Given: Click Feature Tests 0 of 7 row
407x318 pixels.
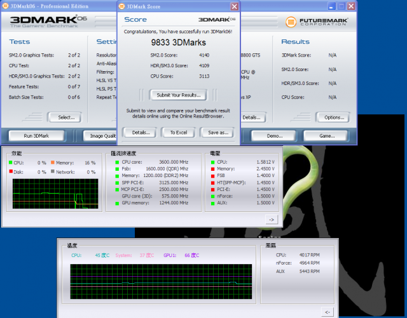Looking at the screenshot, I should click(45, 86).
